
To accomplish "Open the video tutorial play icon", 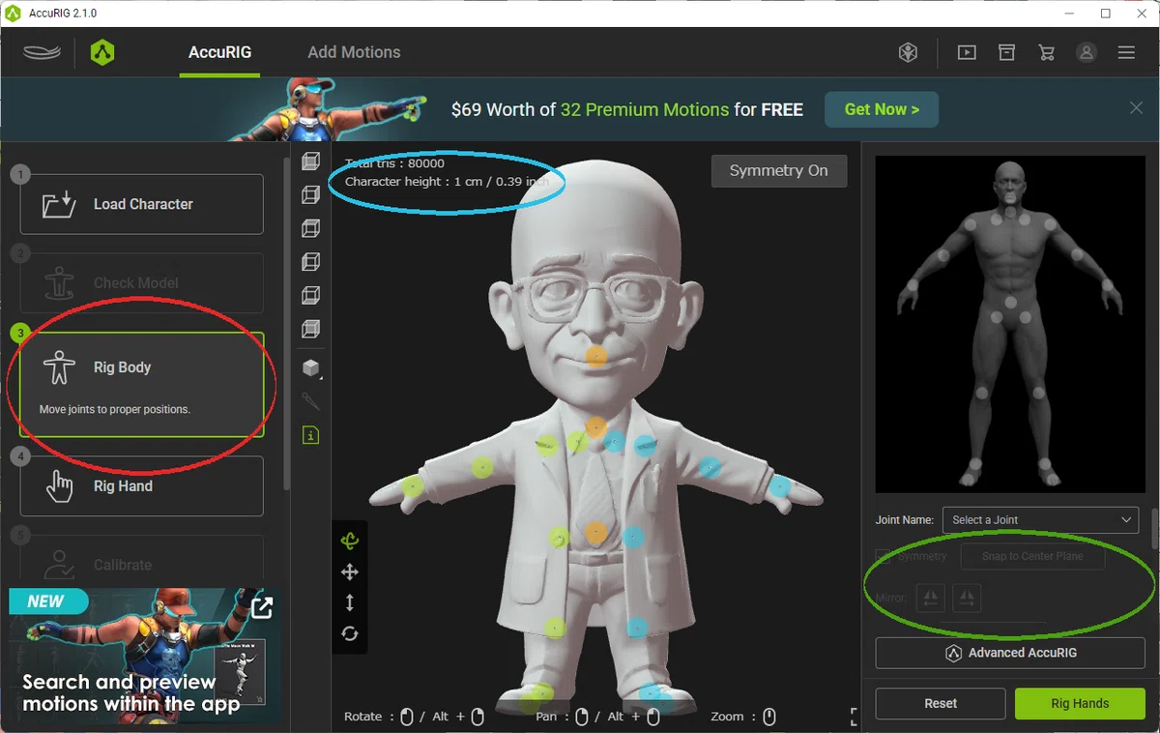I will click(967, 52).
